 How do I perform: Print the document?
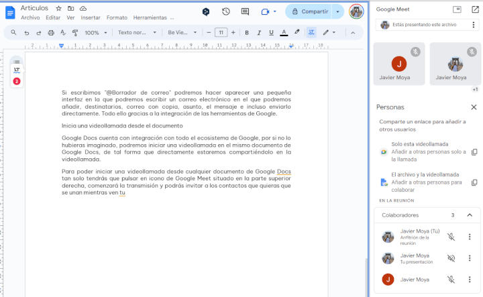point(51,33)
